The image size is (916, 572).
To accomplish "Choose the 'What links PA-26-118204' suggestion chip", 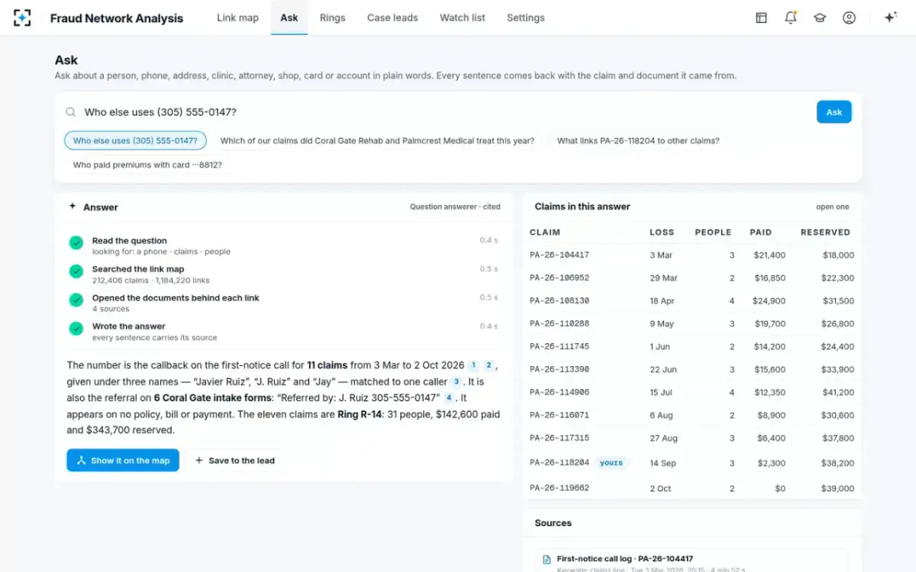I will click(x=638, y=140).
